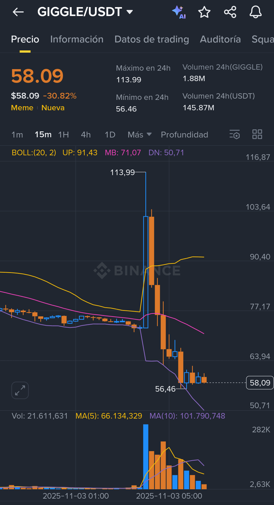Expand chart to fullscreen
Screen dimensions: 274x505
(20, 390)
